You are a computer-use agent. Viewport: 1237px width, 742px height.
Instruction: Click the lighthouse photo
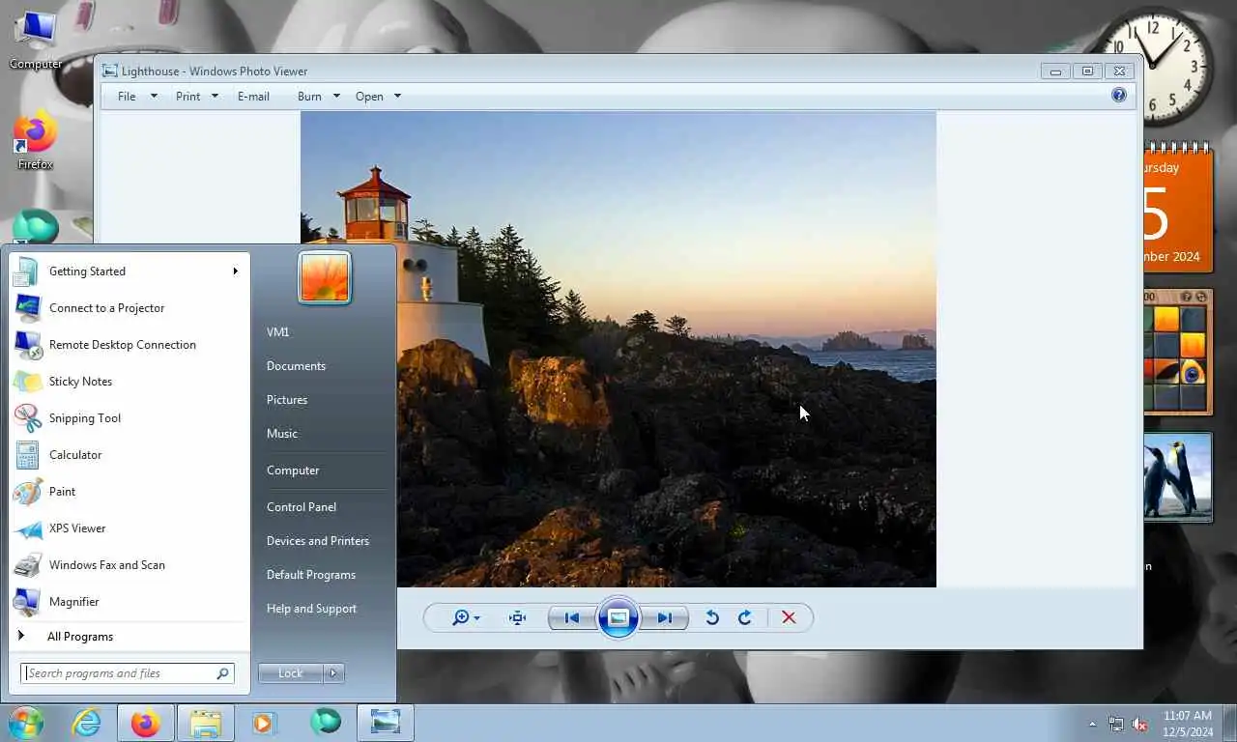618,349
